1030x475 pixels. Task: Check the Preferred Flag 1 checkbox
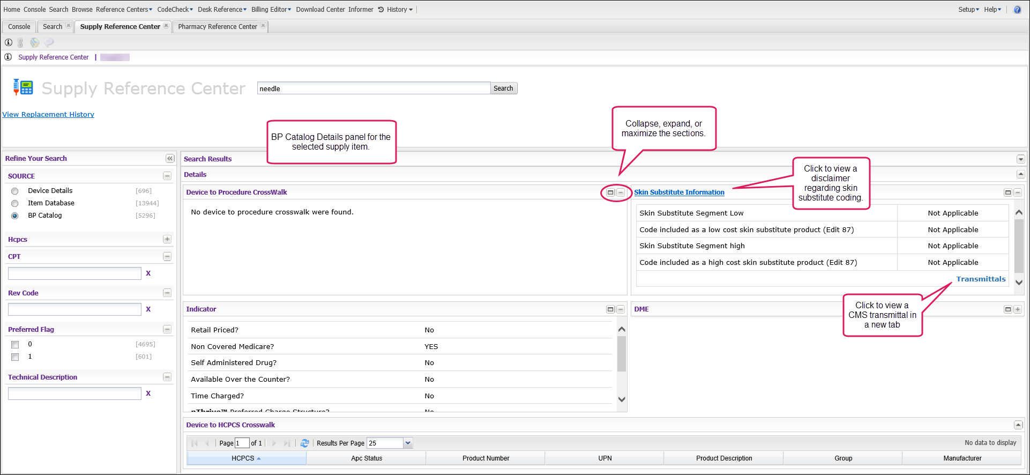[x=15, y=357]
